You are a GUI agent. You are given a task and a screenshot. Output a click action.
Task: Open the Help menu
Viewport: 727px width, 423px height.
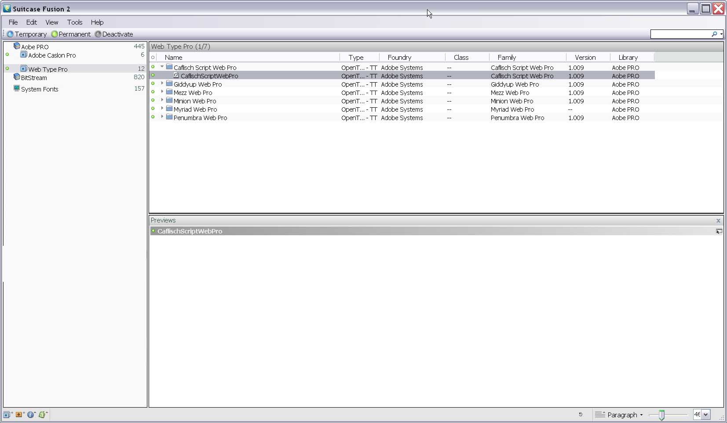click(97, 22)
